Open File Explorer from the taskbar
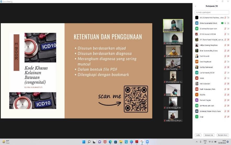Screen dimensions: 231x145 pyautogui.click(x=121, y=142)
